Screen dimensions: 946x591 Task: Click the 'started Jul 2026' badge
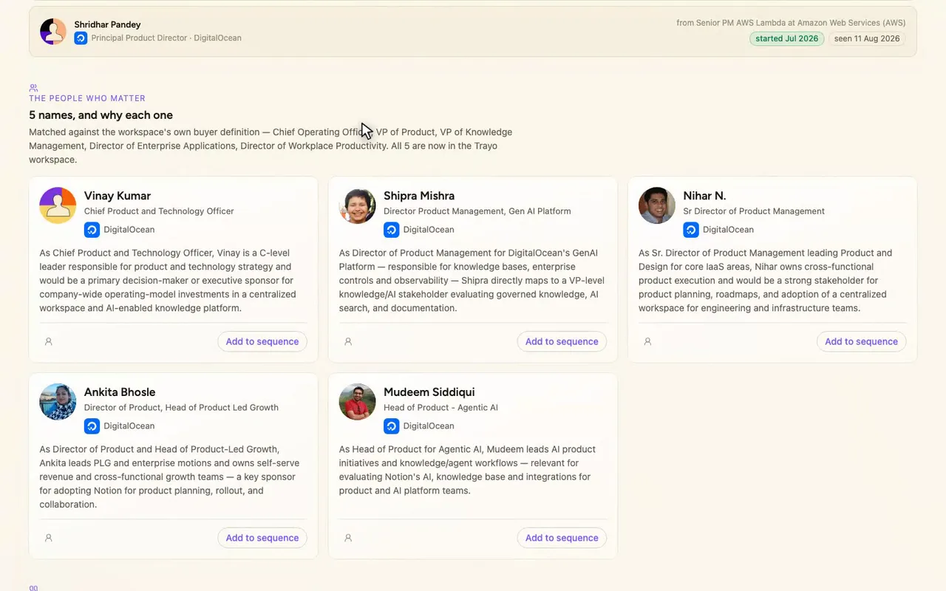tap(786, 38)
